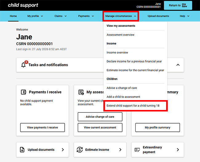The height and width of the screenshot is (162, 200).
Task: Click the Tasks and notifications title
Action: (x=48, y=65)
